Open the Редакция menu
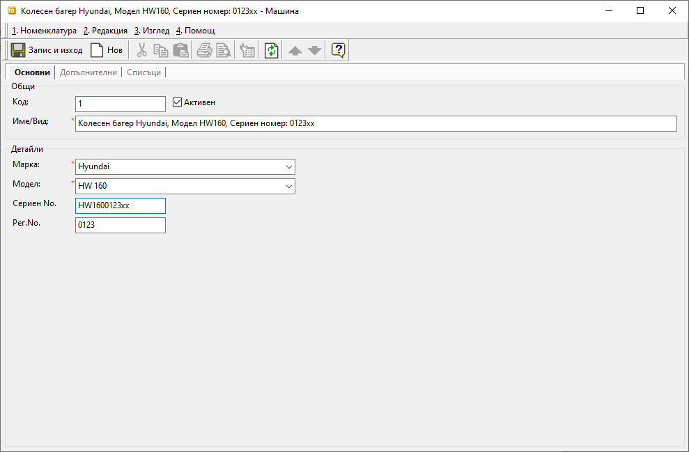 105,31
